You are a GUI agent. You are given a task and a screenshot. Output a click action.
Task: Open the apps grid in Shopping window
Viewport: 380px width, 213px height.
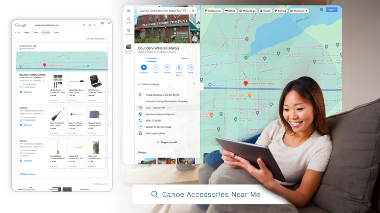pos(109,23)
